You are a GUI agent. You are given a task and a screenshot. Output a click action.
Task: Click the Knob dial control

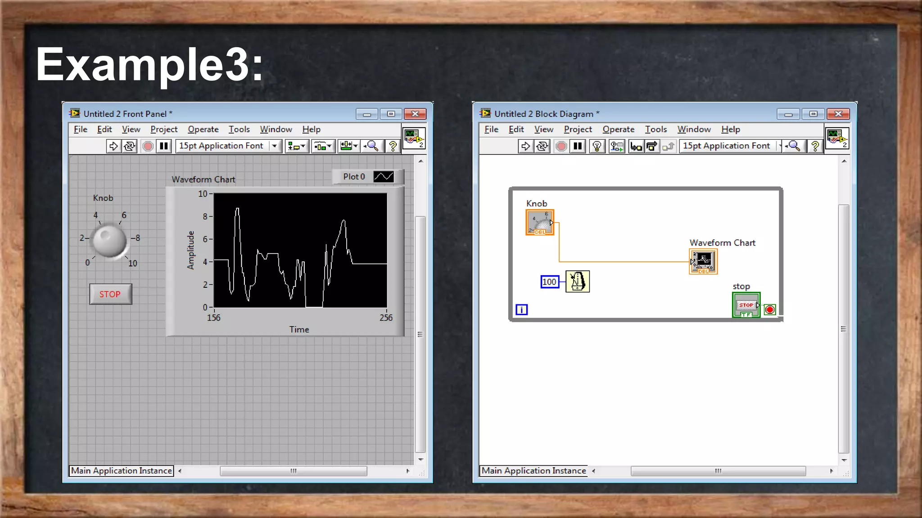click(x=109, y=241)
